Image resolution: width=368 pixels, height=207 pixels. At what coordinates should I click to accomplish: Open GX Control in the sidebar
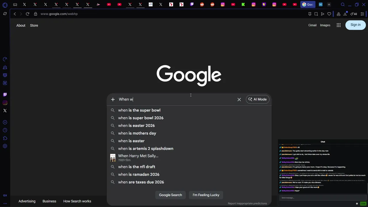pyautogui.click(x=5, y=59)
